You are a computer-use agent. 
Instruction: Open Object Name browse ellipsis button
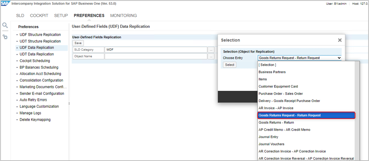tap(211, 56)
